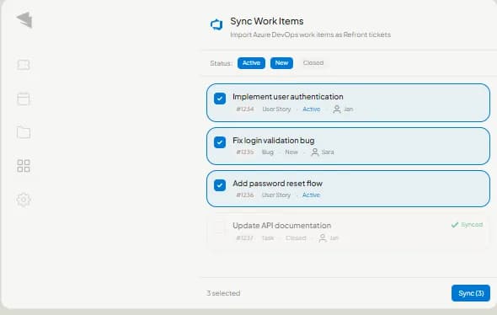Toggle the New status filter
Screen dimensions: 497x315
pyautogui.click(x=282, y=63)
